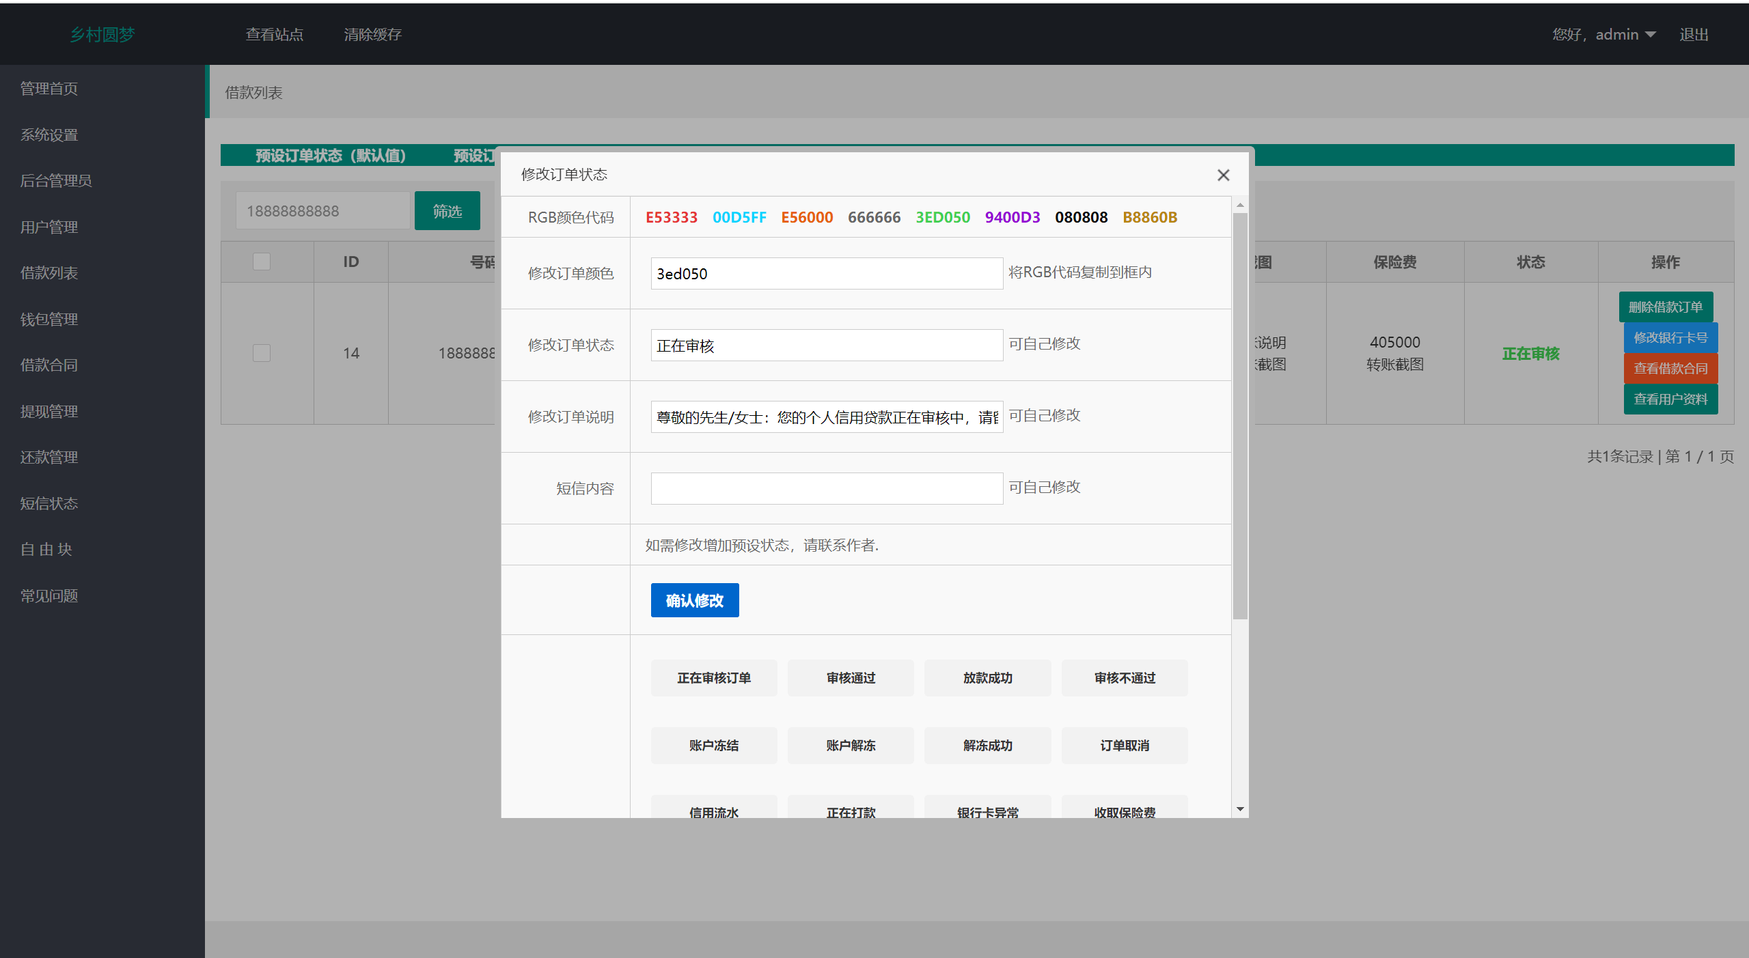The height and width of the screenshot is (958, 1749).
Task: Click the dialog scrollbar down arrow
Action: 1240,809
